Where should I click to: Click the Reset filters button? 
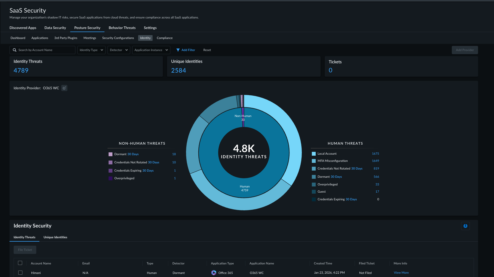click(x=207, y=50)
